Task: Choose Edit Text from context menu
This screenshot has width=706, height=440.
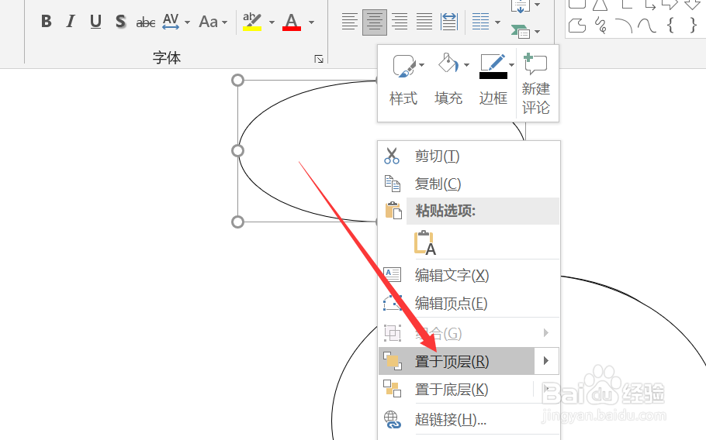Action: click(469, 275)
